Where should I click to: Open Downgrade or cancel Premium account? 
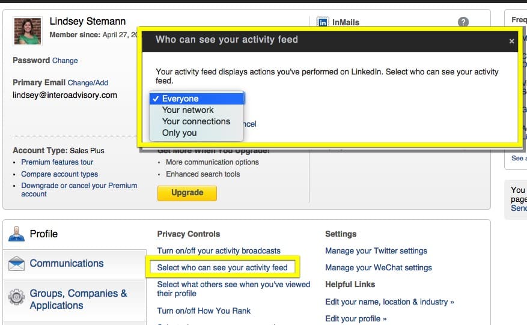pyautogui.click(x=79, y=190)
